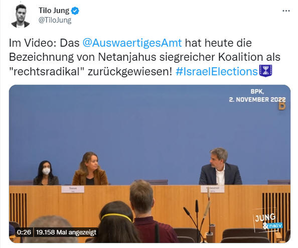Click the man in the dark blazer
The width and height of the screenshot is (298, 248).
(x=220, y=166)
